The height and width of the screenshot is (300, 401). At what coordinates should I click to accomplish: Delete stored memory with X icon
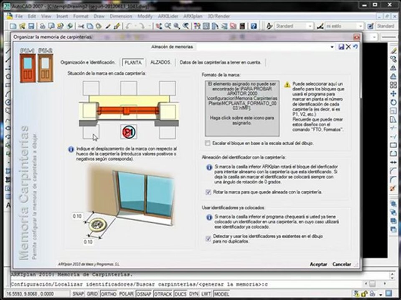(348, 47)
